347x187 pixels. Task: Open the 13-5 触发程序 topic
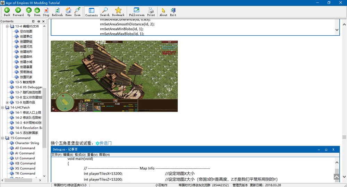(25, 82)
